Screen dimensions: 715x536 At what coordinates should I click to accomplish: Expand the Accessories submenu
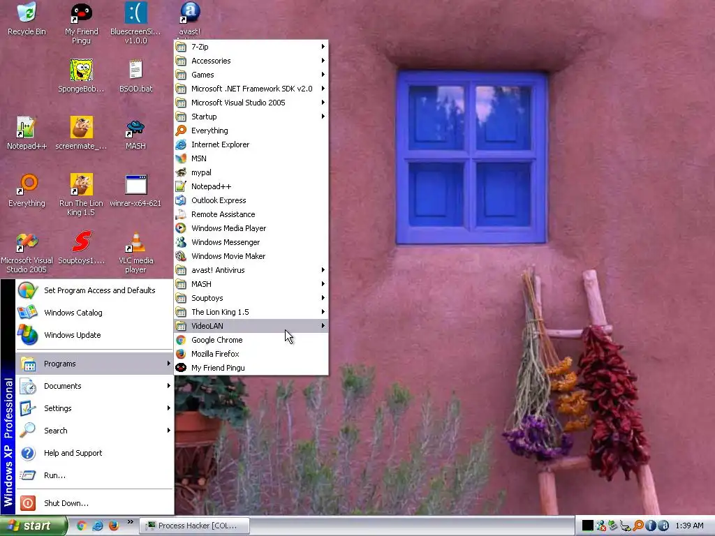click(251, 61)
